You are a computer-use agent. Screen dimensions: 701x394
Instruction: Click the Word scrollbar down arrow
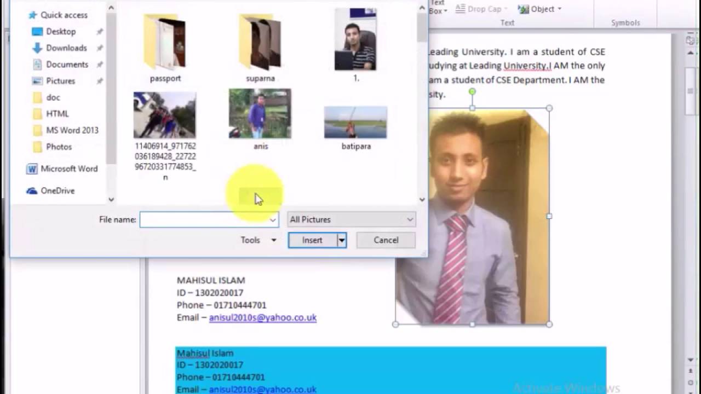point(691,360)
